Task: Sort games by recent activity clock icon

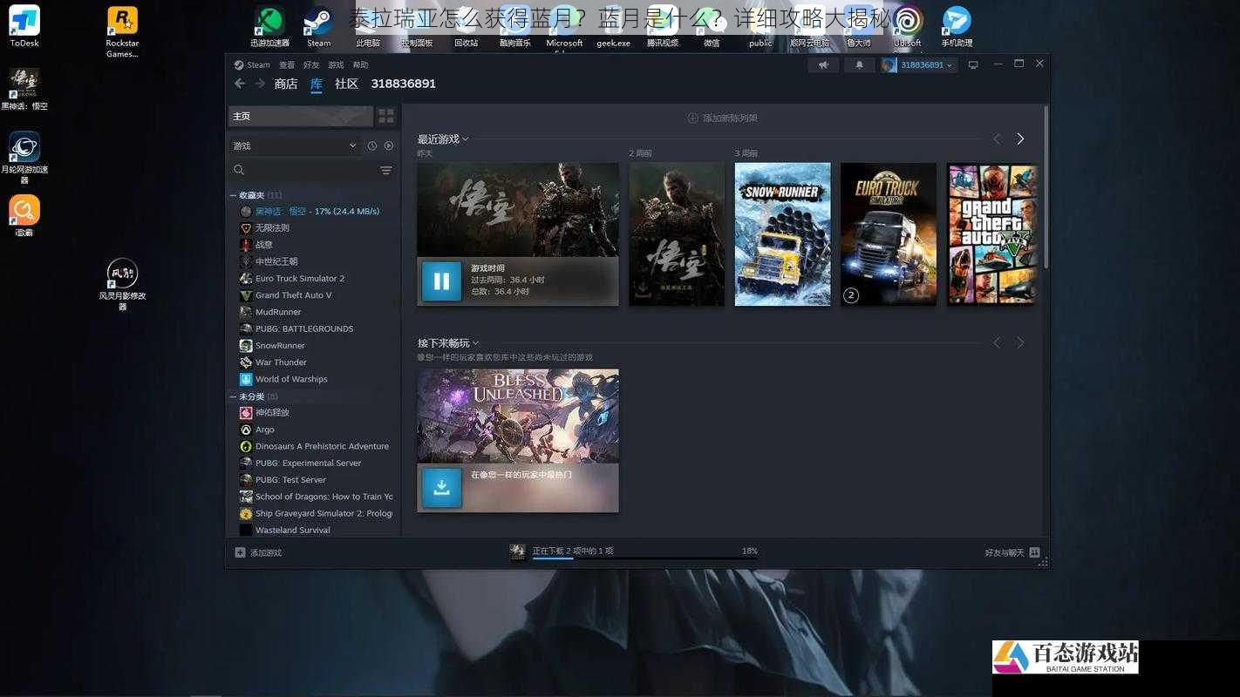Action: coord(372,145)
